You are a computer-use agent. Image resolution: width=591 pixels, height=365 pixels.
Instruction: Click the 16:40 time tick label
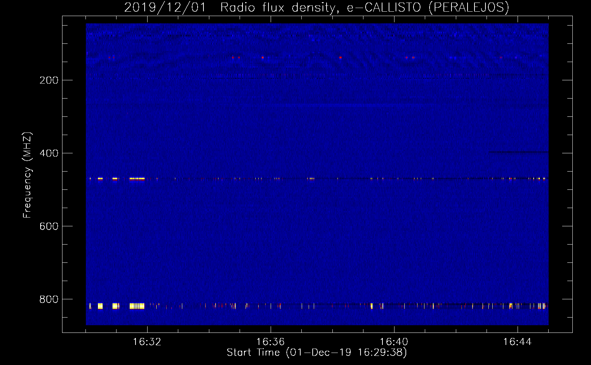[394, 342]
